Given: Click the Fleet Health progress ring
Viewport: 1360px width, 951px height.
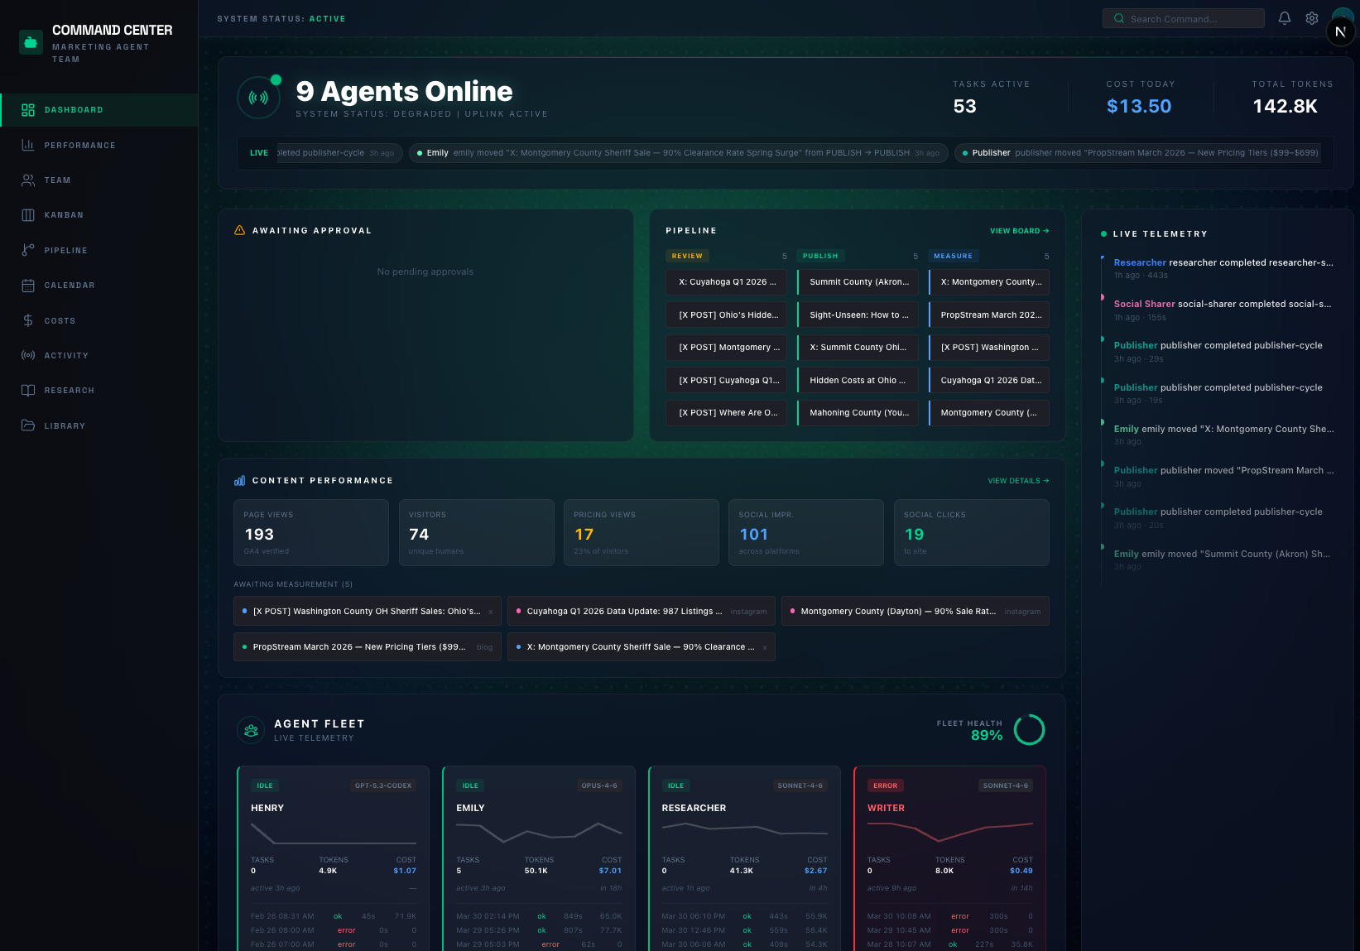Looking at the screenshot, I should tap(1029, 730).
